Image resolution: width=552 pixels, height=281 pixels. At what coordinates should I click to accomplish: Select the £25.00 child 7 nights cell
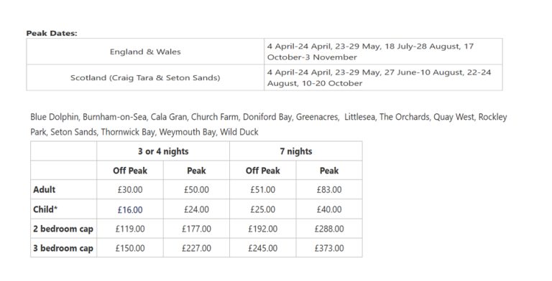(x=262, y=209)
